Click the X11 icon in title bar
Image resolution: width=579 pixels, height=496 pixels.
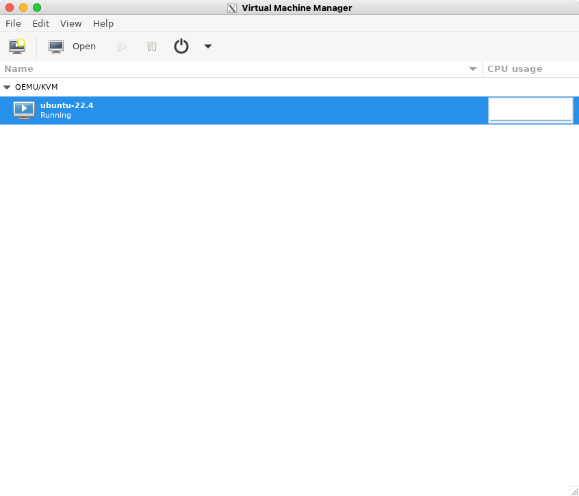(232, 8)
